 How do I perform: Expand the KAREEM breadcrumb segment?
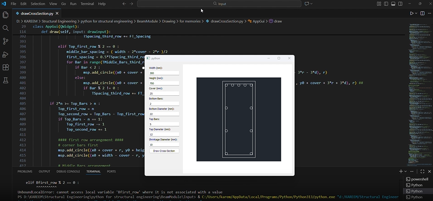pos(31,21)
